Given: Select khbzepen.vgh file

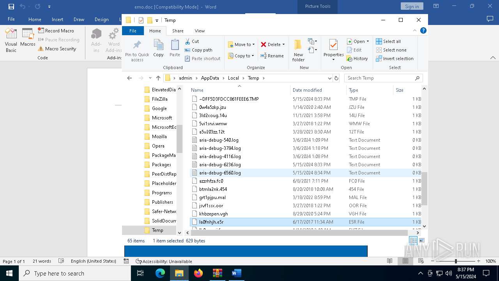Looking at the screenshot, I should tap(306, 214).
